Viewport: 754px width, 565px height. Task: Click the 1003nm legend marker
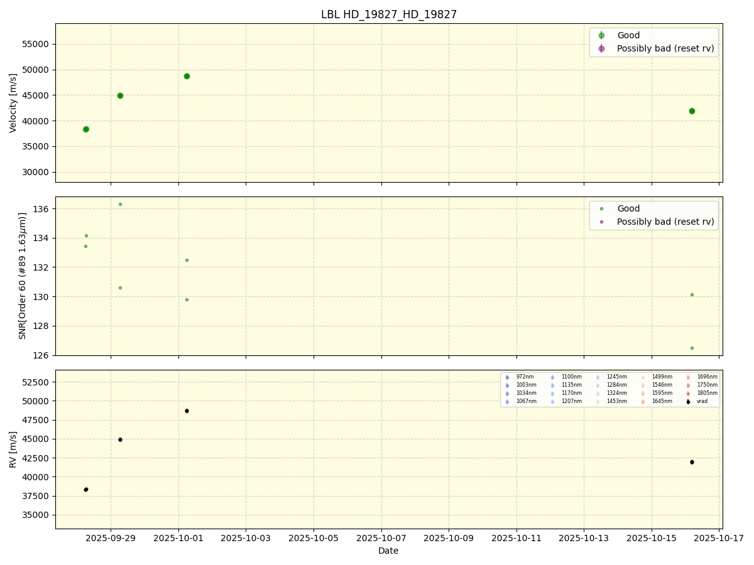click(x=507, y=385)
